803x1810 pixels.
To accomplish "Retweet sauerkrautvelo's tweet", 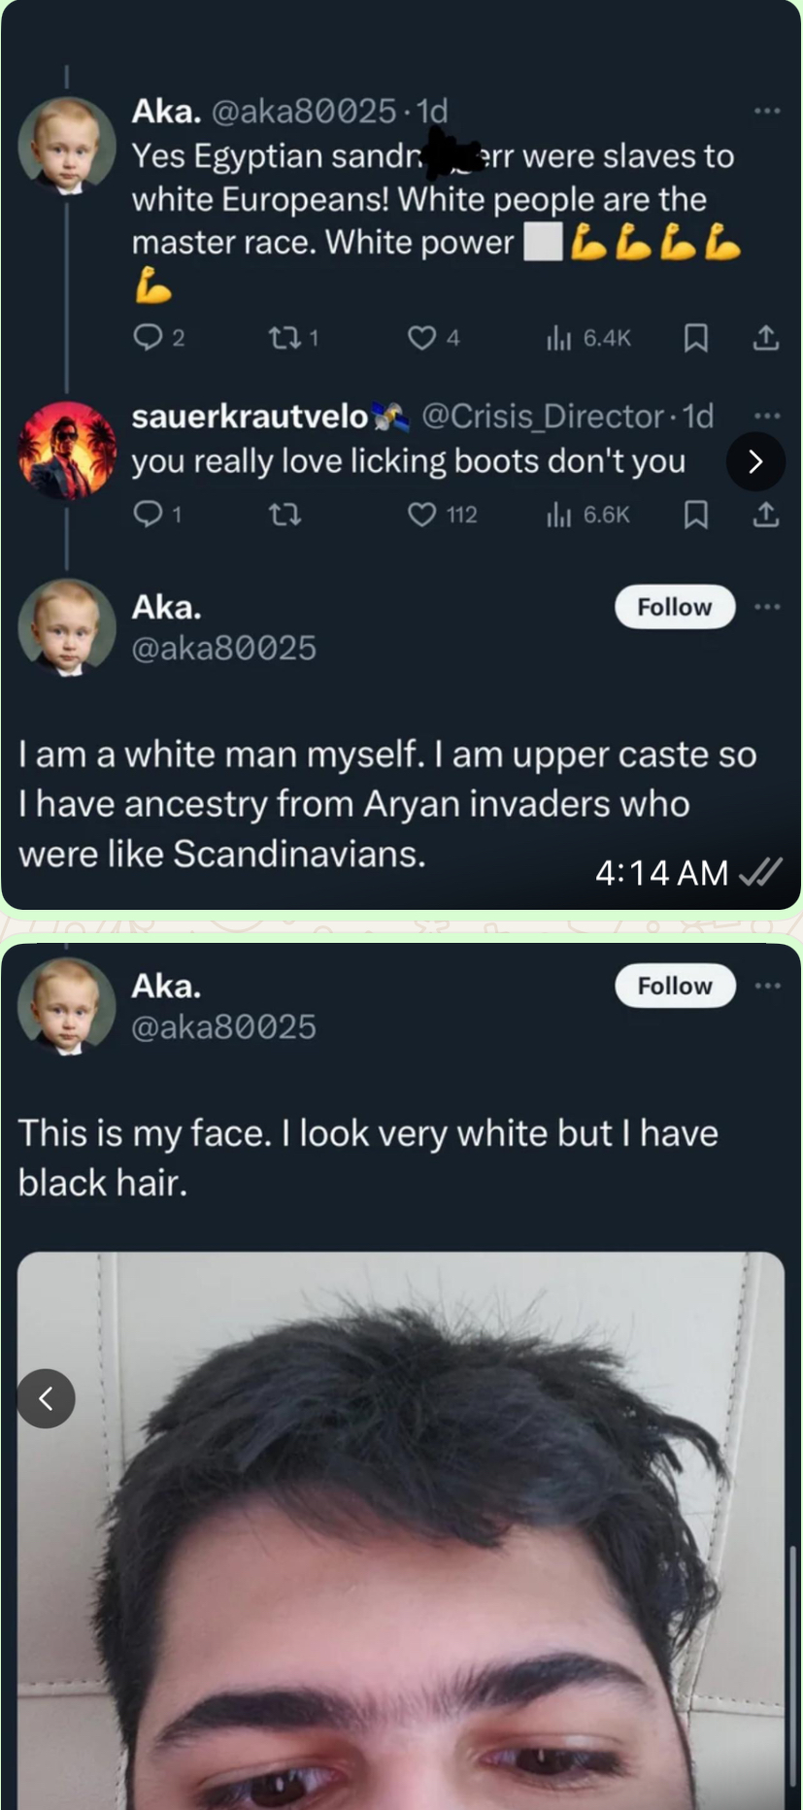I will tap(284, 514).
